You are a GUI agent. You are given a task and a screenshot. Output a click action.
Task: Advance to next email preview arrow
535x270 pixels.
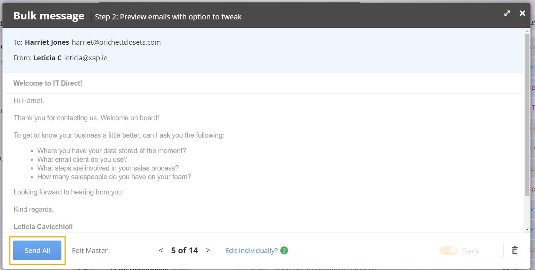[208, 250]
